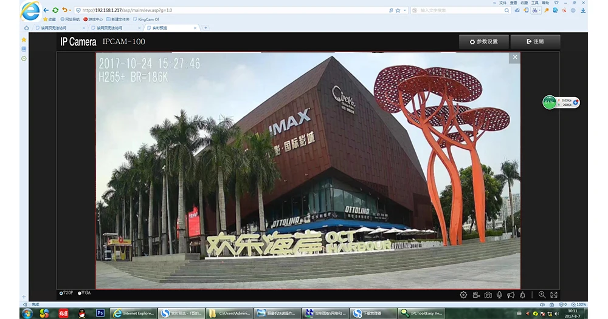Switch the video to fullscreen view
The image size is (608, 319).
[554, 295]
